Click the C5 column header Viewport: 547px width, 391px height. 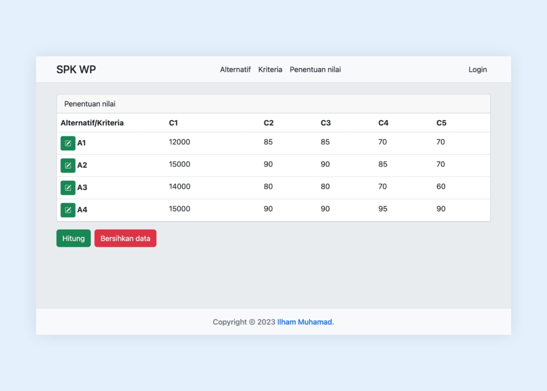coord(441,123)
